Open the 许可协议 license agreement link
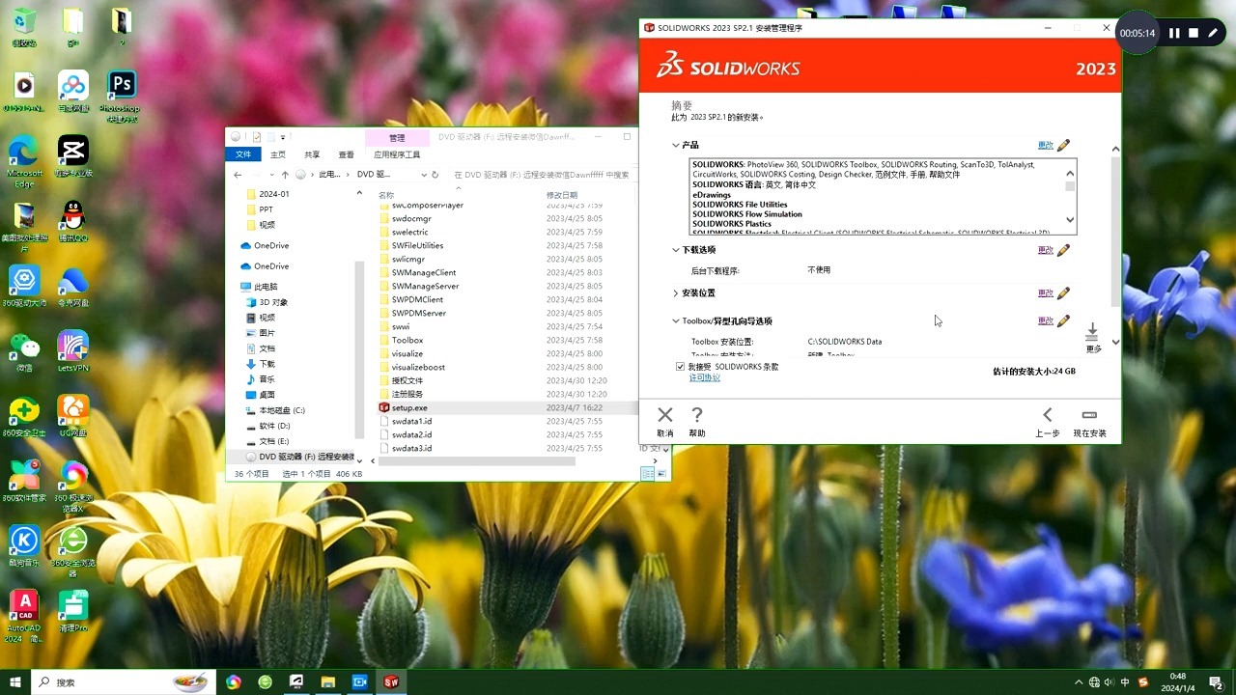The height and width of the screenshot is (695, 1236). [x=704, y=378]
